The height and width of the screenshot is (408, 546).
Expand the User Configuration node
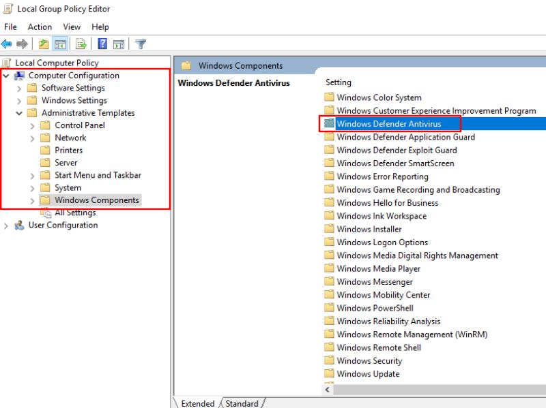[6, 225]
